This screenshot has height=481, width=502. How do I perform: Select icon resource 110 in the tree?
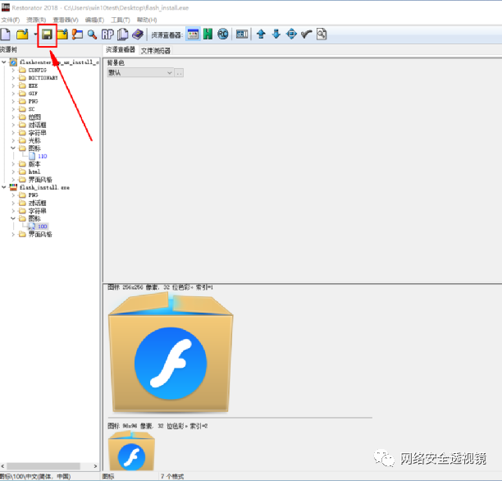43,156
